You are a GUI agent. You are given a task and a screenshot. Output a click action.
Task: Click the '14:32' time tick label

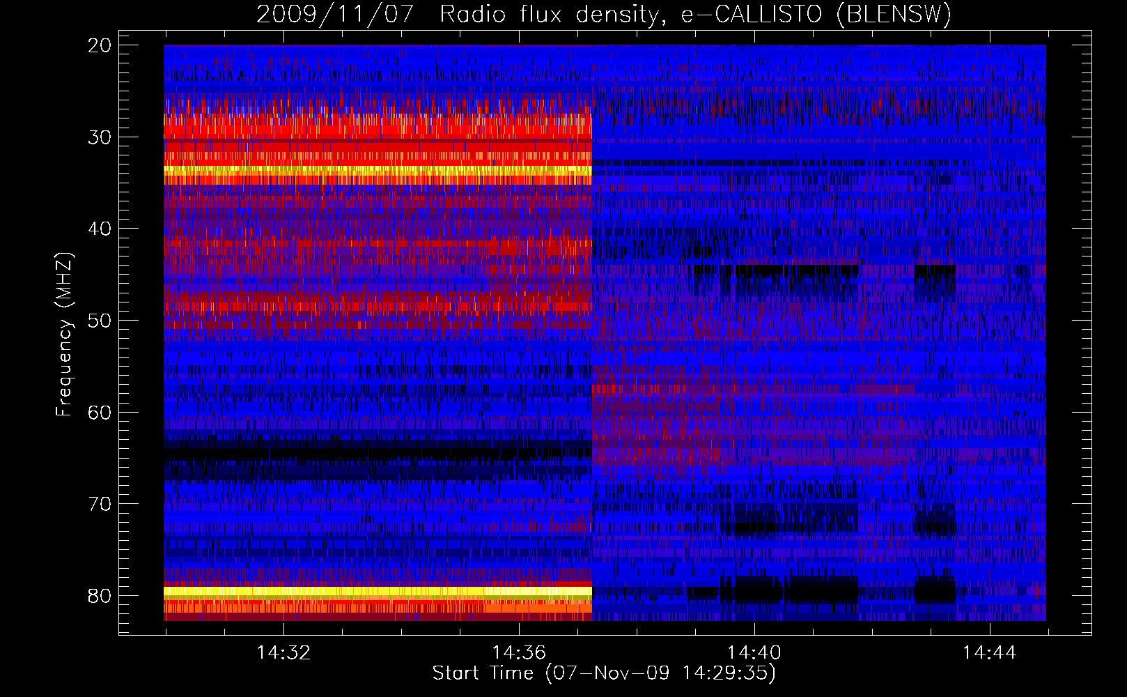pos(283,653)
